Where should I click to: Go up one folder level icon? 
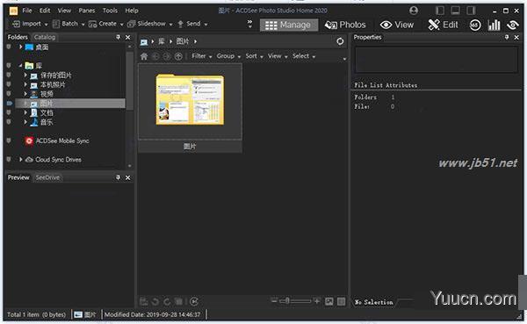[x=178, y=56]
